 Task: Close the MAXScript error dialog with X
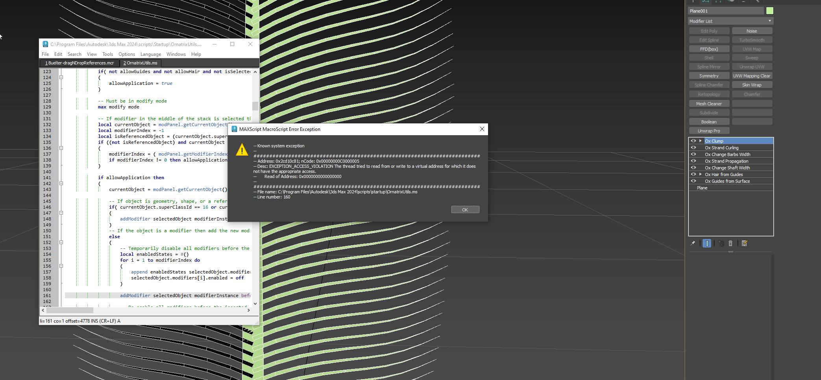coord(482,129)
